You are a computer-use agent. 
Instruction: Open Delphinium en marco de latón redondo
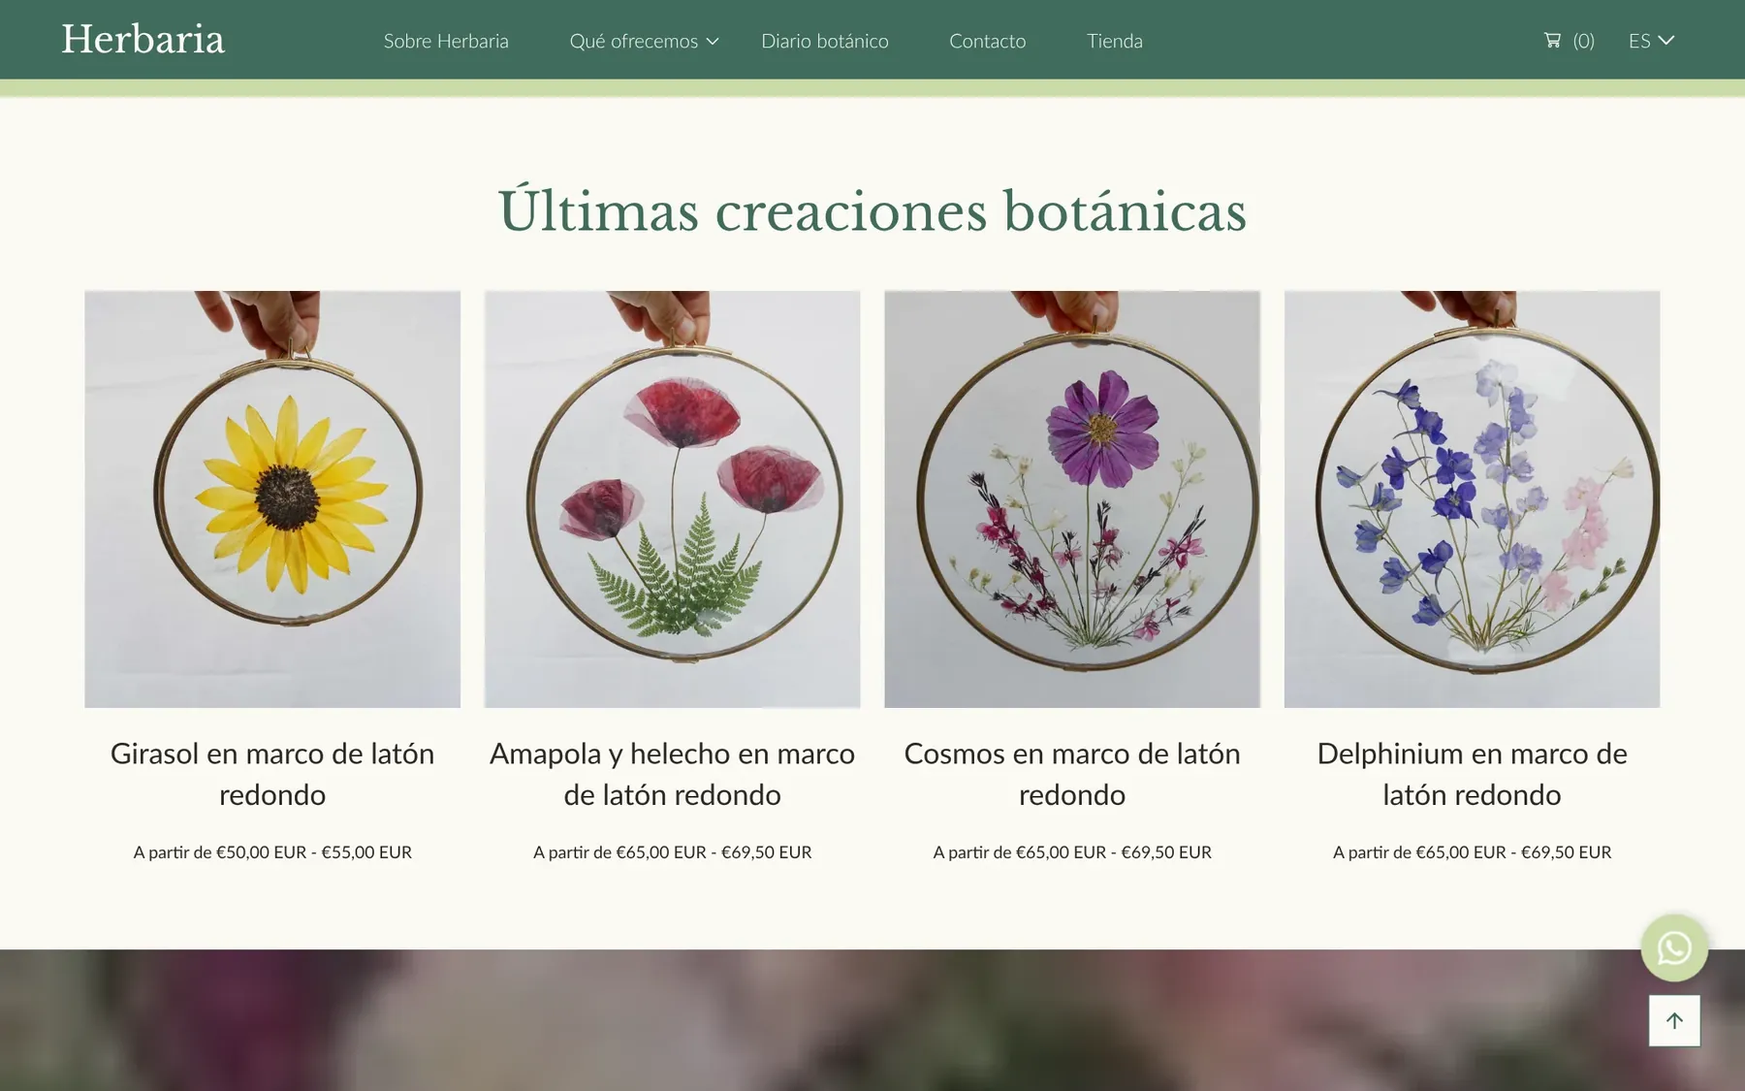(1472, 774)
